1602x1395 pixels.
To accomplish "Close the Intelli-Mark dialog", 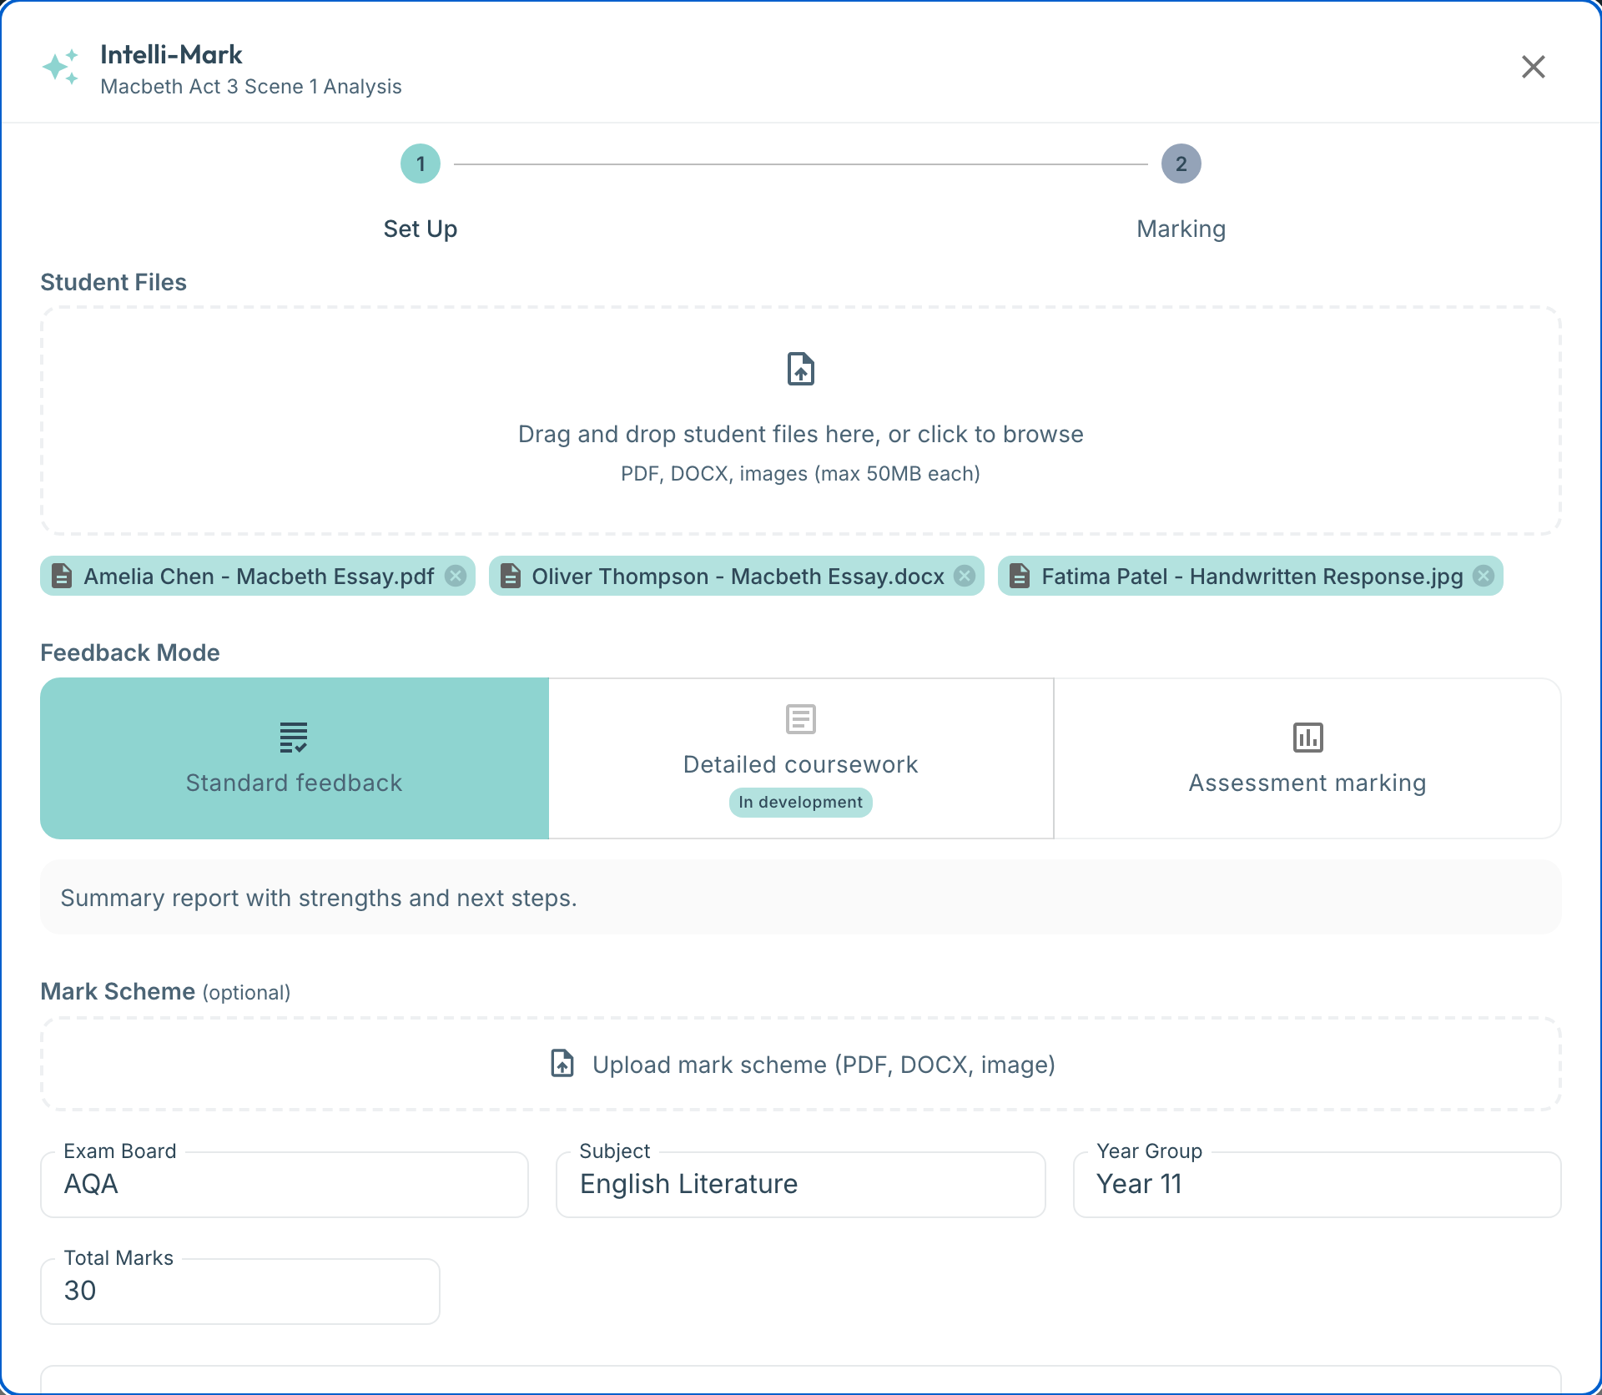I will 1534,67.
